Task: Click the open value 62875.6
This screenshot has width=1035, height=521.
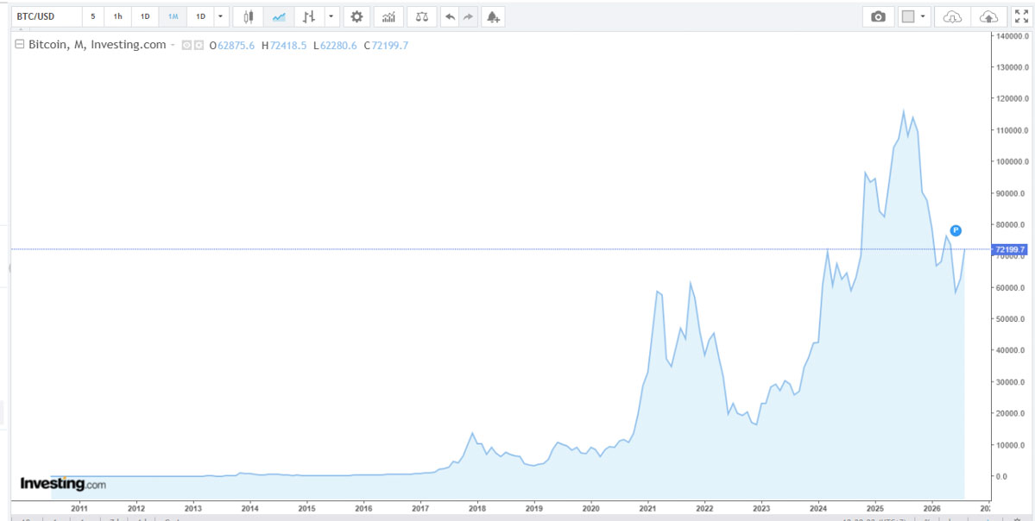Action: tap(236, 46)
